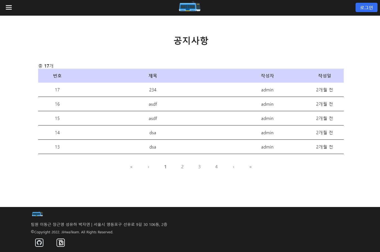Select page 2 in pagination
Screen dimensions: 380x252
pyautogui.click(x=182, y=167)
